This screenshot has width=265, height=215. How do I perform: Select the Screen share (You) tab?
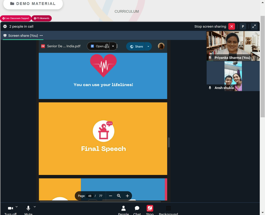23,35
